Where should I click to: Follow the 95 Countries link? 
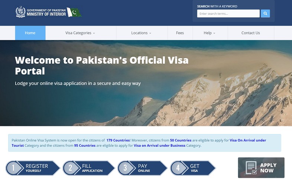[x=85, y=146]
